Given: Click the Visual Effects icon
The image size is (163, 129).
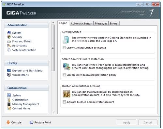Looking at the screenshot, I should (x=9, y=75).
